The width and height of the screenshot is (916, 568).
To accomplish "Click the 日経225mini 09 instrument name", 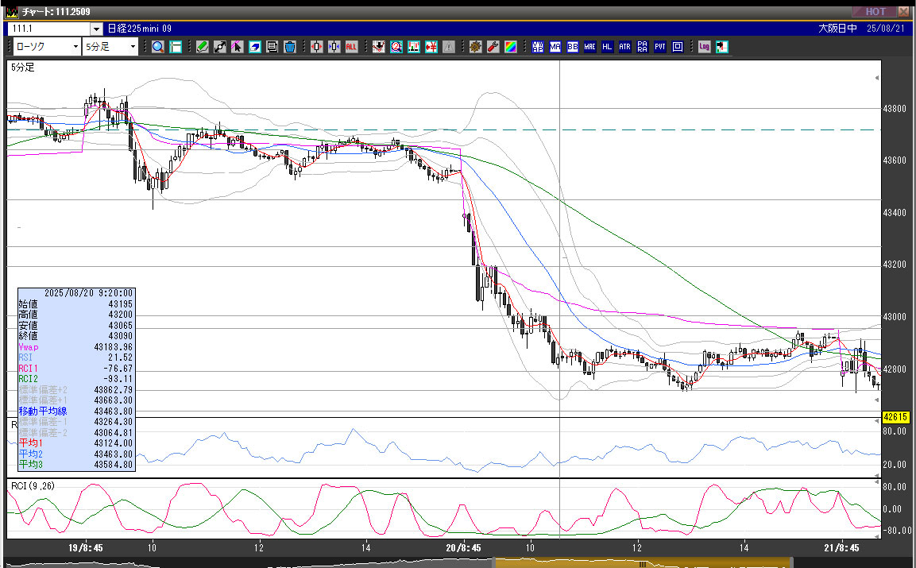I will click(x=140, y=29).
